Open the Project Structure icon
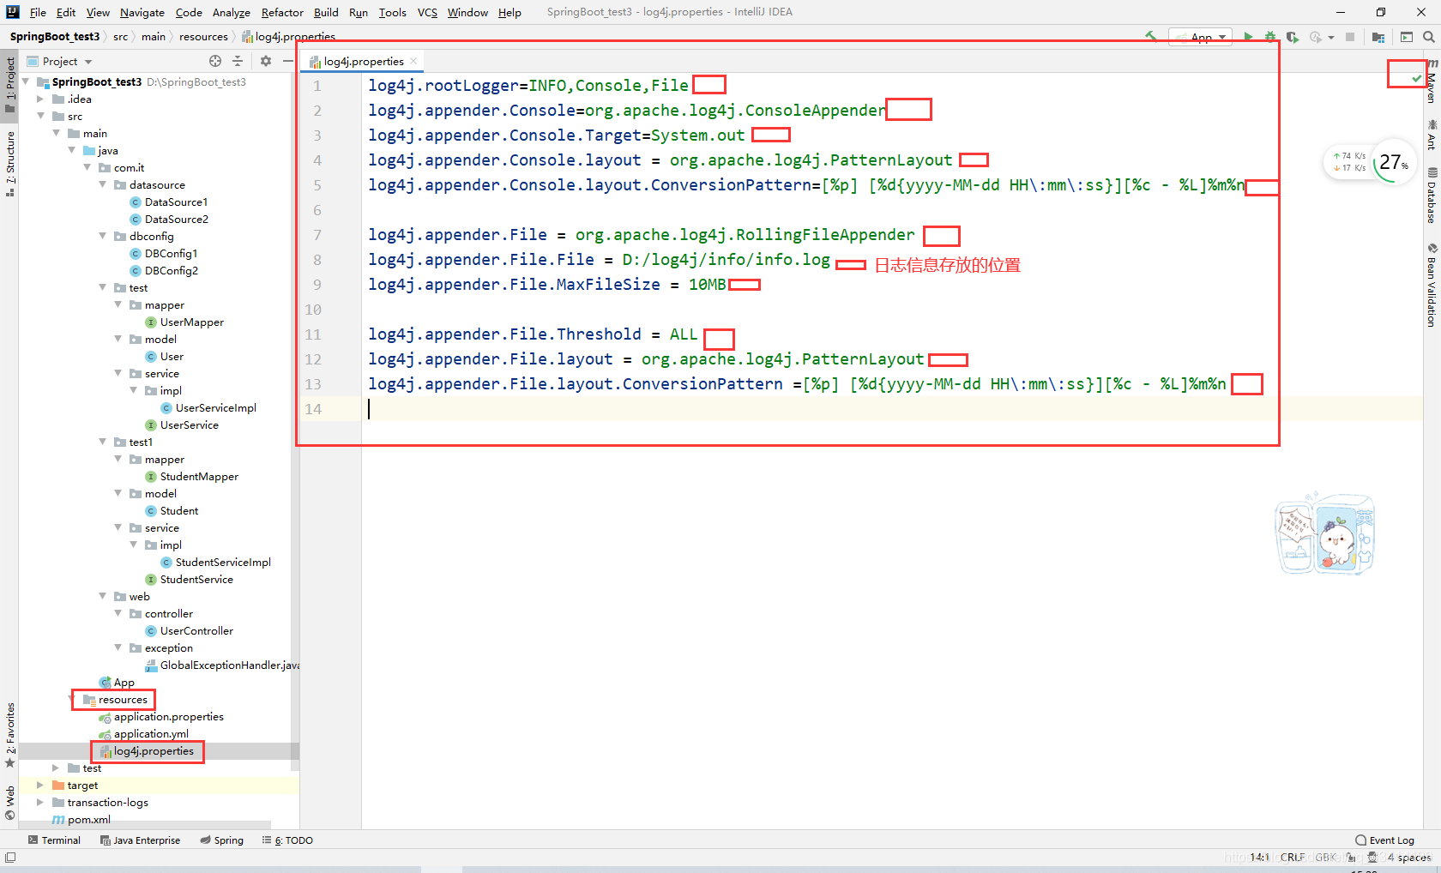This screenshot has height=873, width=1441. [x=1378, y=37]
